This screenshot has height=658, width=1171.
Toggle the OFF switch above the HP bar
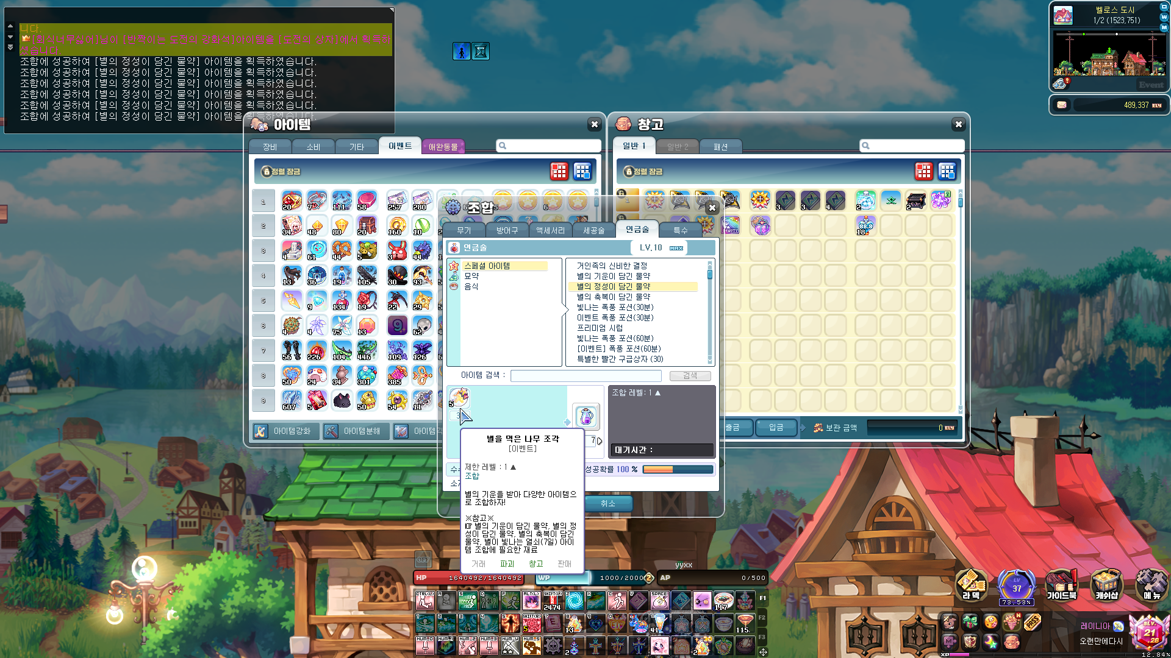click(423, 559)
